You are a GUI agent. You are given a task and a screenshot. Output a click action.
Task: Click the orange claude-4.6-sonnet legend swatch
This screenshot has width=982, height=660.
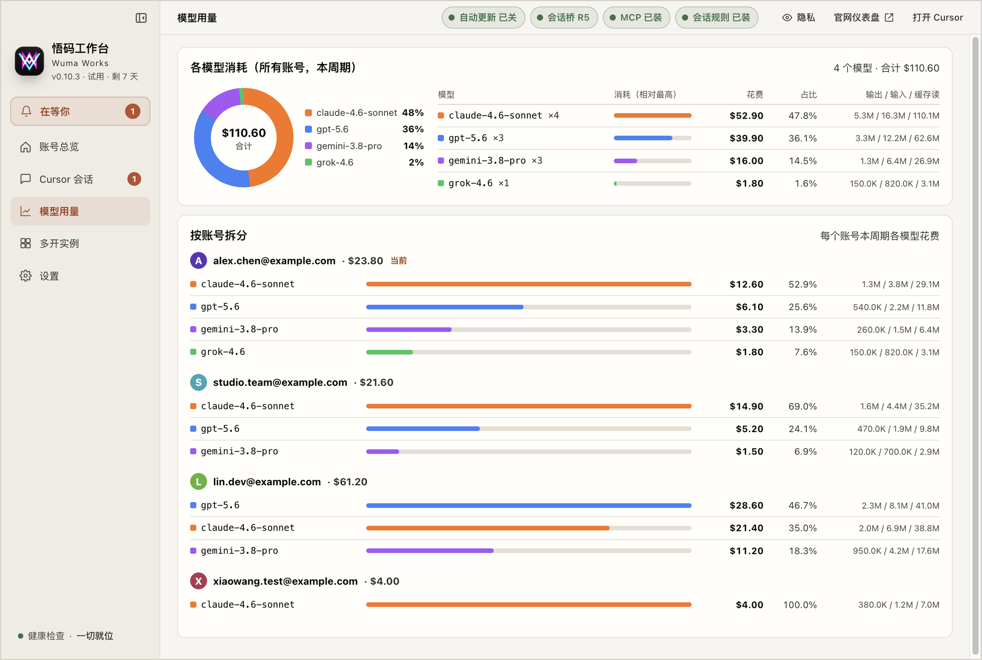308,113
